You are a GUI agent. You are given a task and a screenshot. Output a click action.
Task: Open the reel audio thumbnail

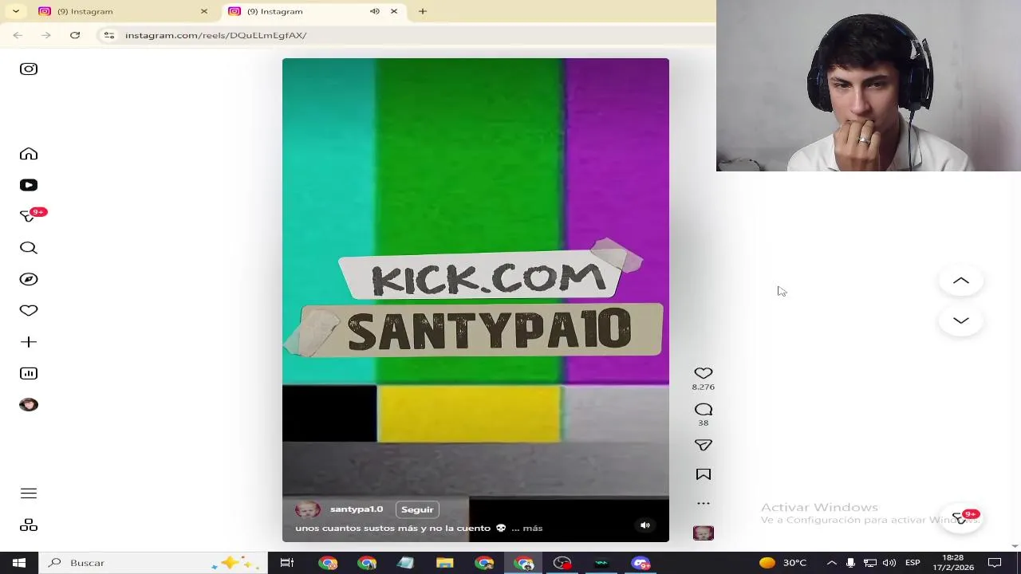703,533
